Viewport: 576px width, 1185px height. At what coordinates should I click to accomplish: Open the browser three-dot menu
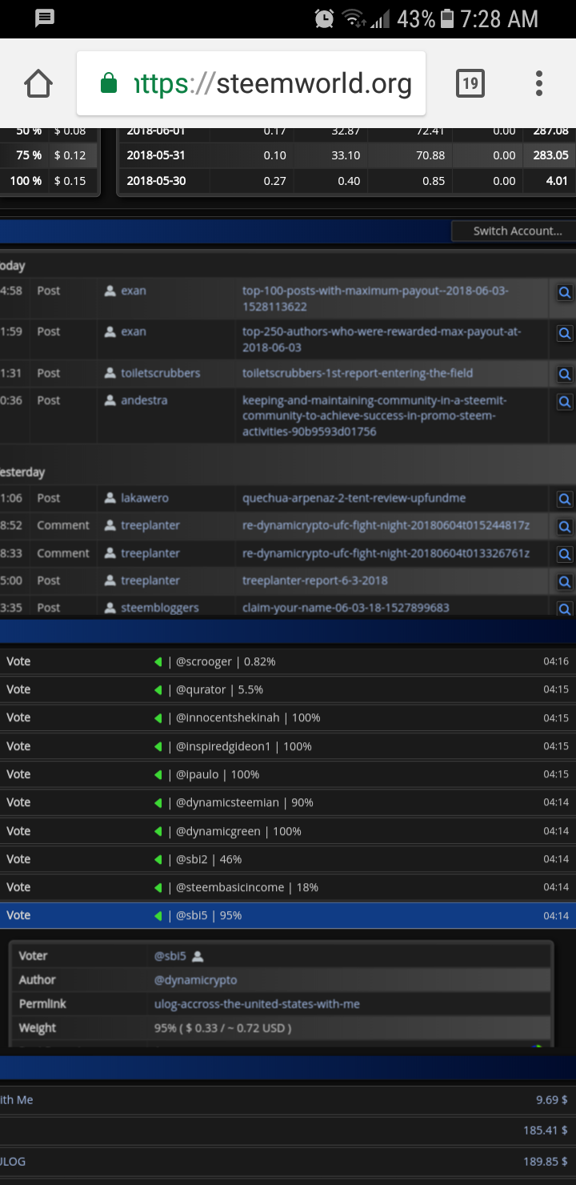pos(539,83)
